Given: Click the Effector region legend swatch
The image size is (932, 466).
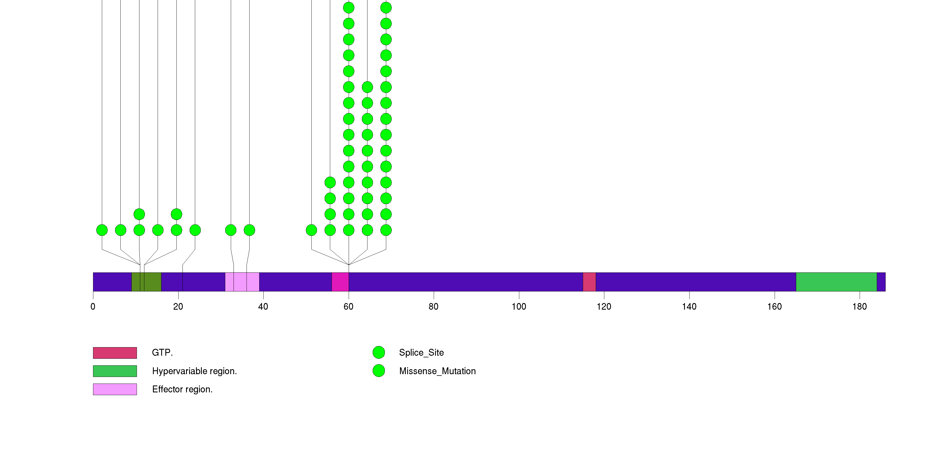Looking at the screenshot, I should point(115,389).
